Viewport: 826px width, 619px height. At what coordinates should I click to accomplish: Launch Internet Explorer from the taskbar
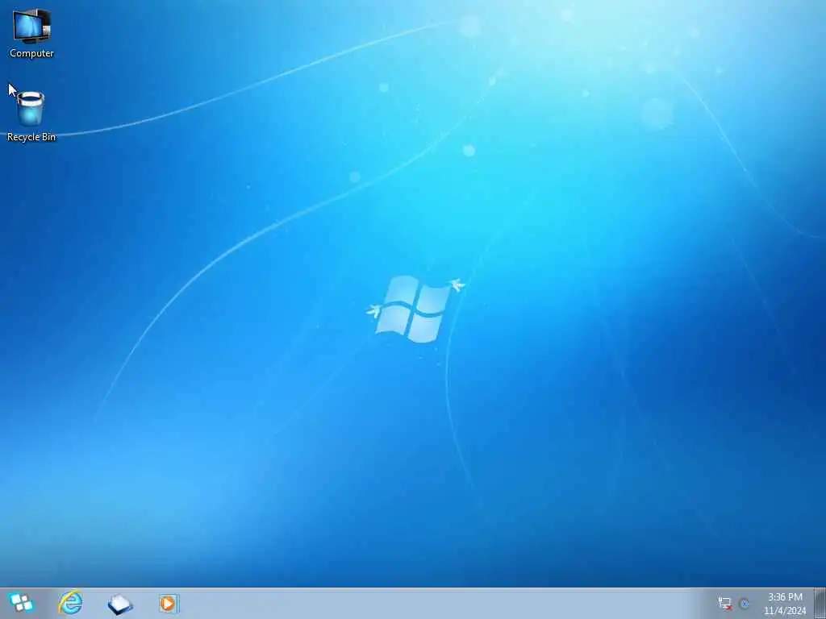click(x=71, y=603)
